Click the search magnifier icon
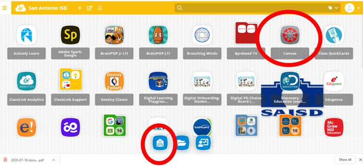Screen dimensions: 363x166 [x=179, y=8]
